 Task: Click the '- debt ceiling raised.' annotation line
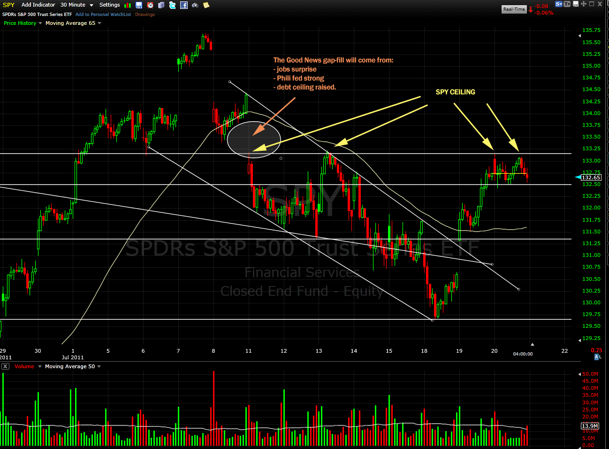[305, 87]
